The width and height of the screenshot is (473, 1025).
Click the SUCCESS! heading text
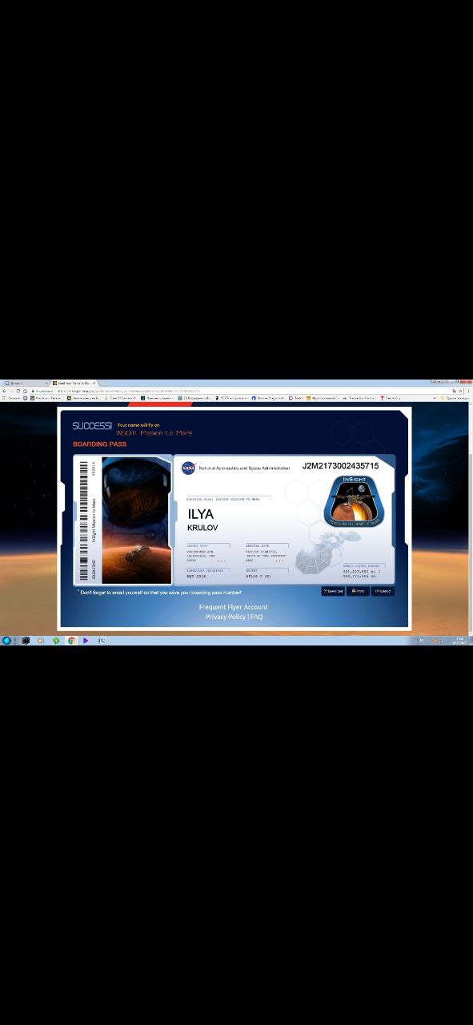coord(92,426)
